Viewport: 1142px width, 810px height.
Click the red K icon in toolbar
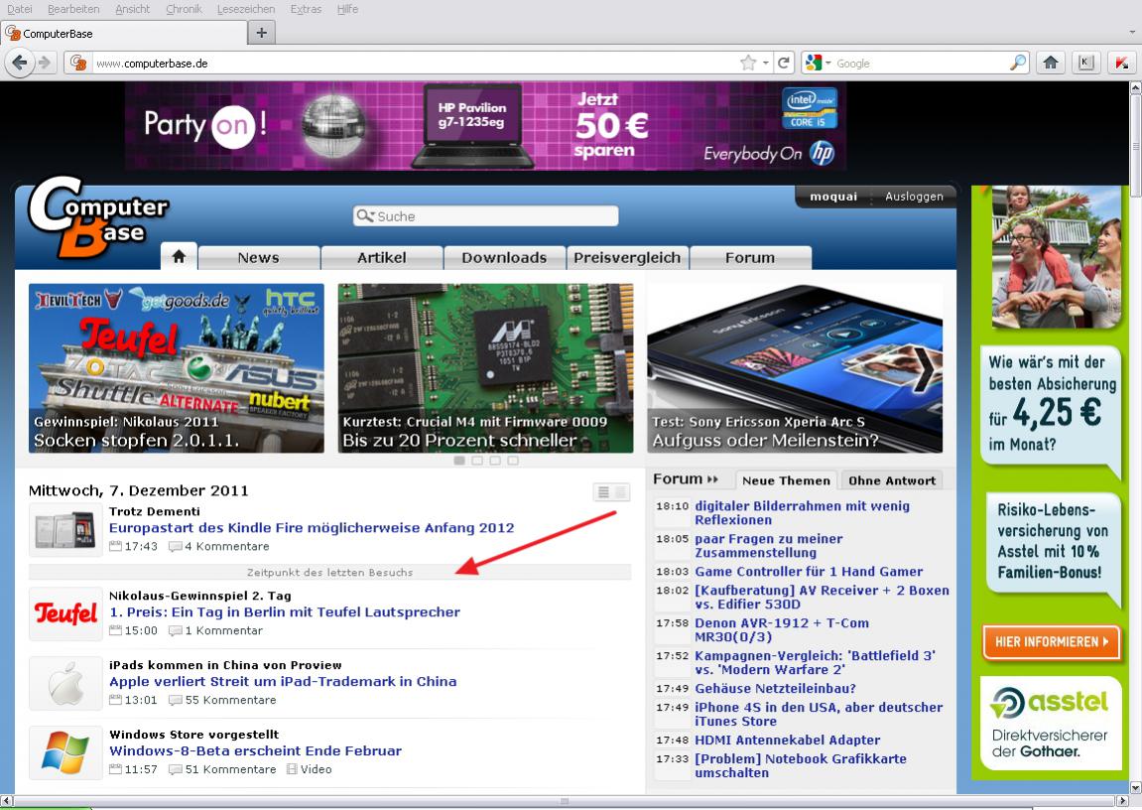[x=1121, y=64]
